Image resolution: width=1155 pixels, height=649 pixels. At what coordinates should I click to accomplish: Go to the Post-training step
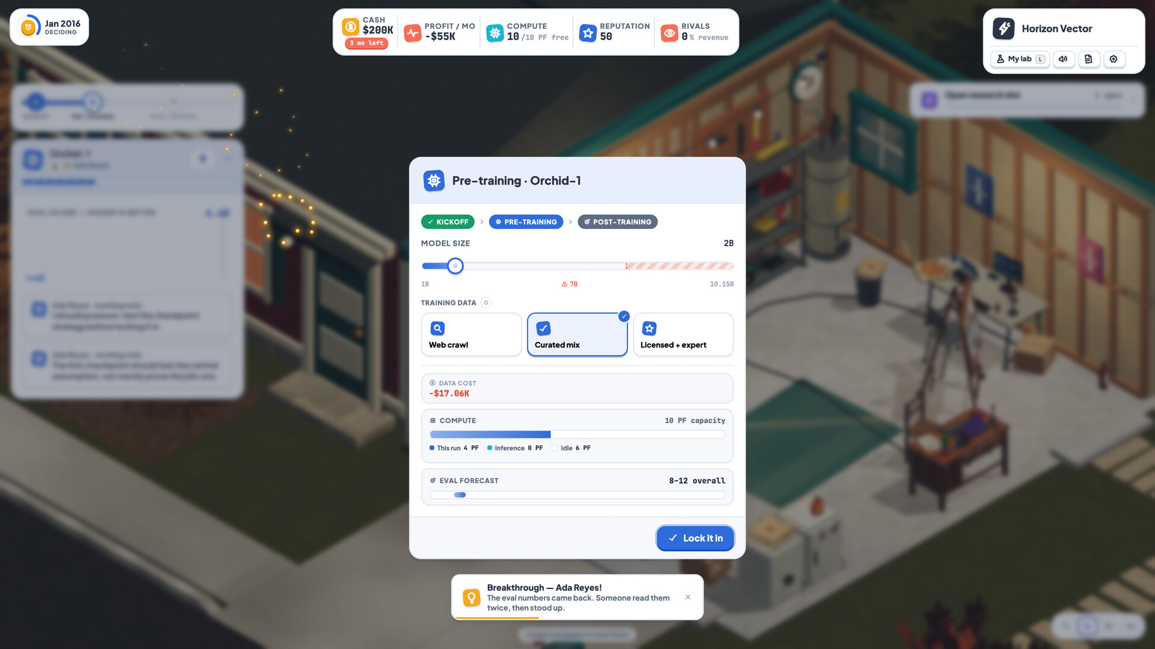[x=617, y=222]
